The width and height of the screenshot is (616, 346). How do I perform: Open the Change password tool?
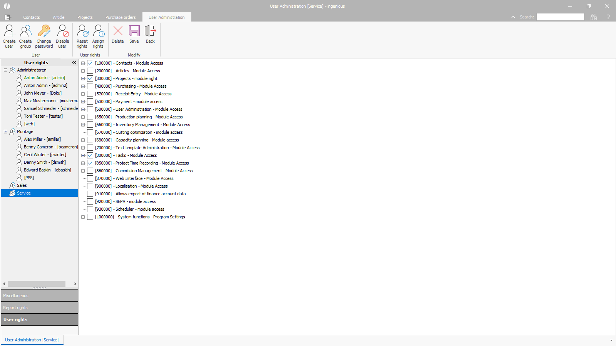point(44,32)
